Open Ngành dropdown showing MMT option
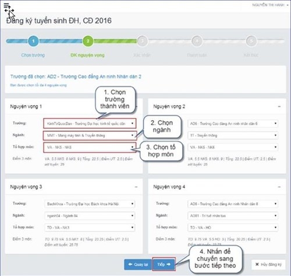 pyautogui.click(x=90, y=135)
